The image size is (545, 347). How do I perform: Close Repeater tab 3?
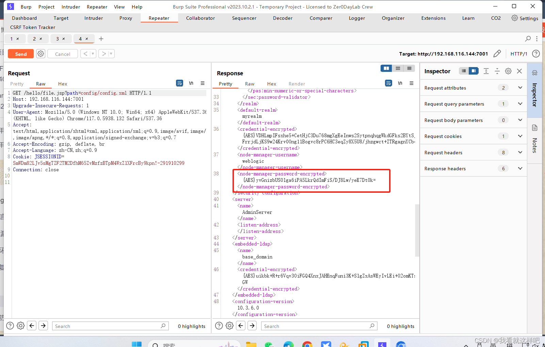(x=63, y=39)
